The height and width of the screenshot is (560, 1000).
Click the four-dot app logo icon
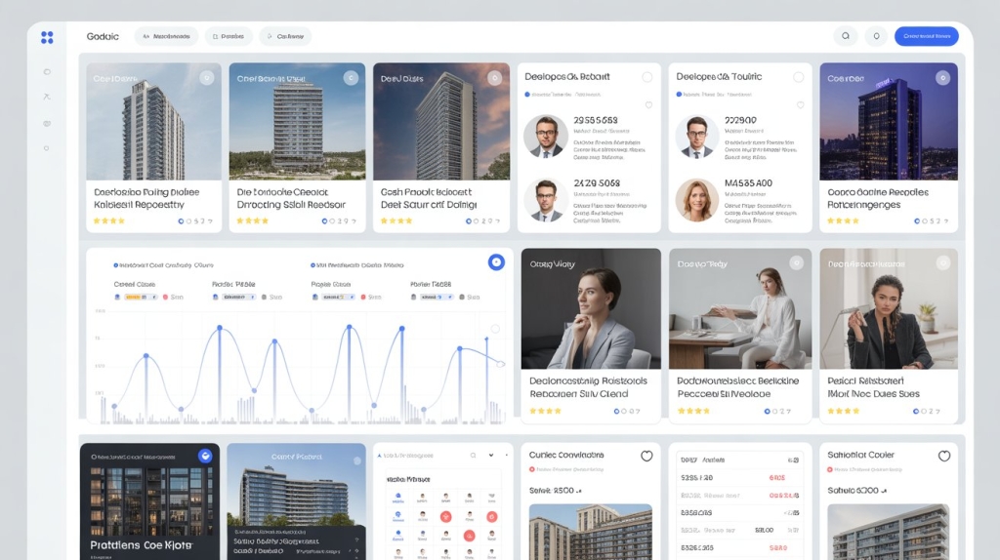47,37
